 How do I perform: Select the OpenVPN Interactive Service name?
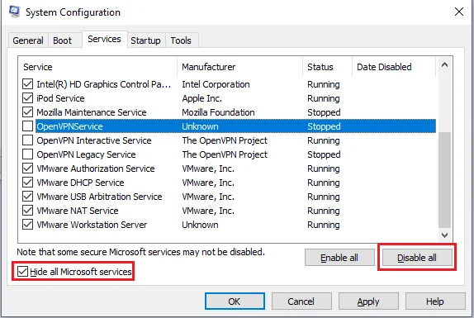(94, 140)
